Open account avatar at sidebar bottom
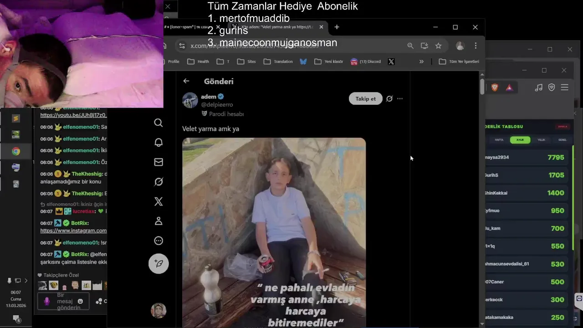583x328 pixels. 159,311
